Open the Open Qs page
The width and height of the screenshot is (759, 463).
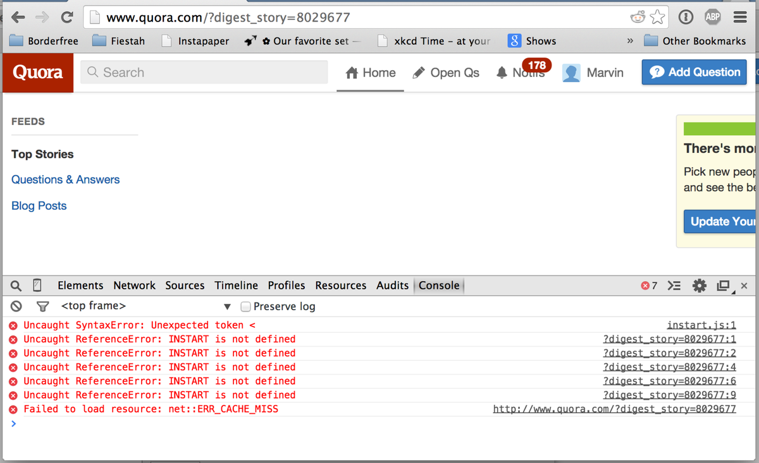446,73
